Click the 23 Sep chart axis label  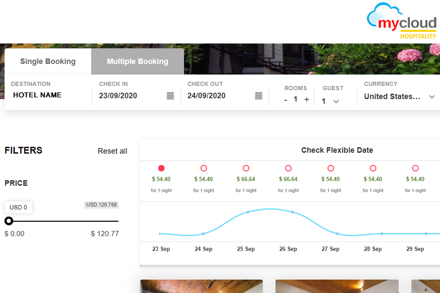tap(161, 249)
